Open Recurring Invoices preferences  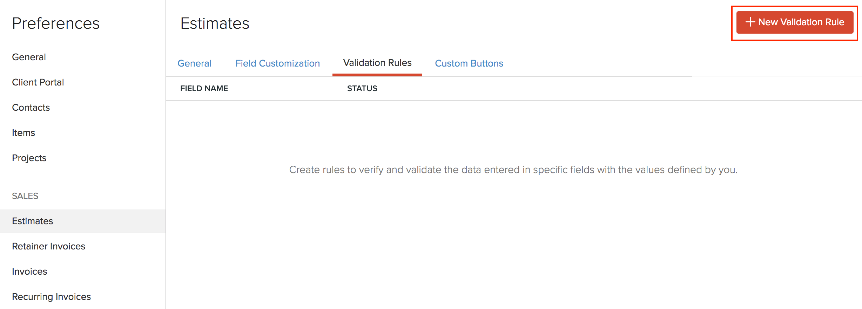(51, 296)
